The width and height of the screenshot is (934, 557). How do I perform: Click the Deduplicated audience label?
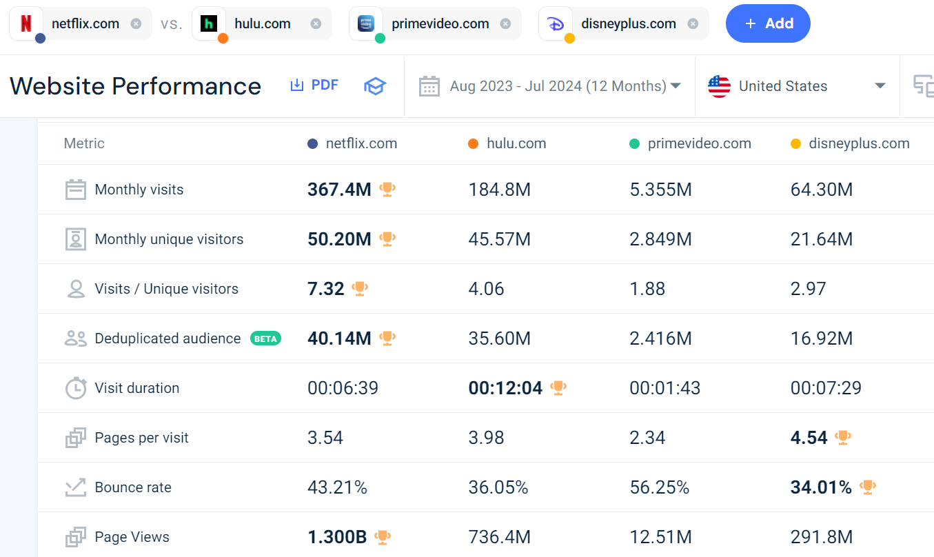click(167, 338)
